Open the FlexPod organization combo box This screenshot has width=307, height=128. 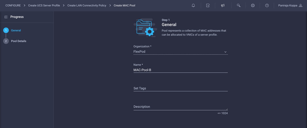click(180, 52)
